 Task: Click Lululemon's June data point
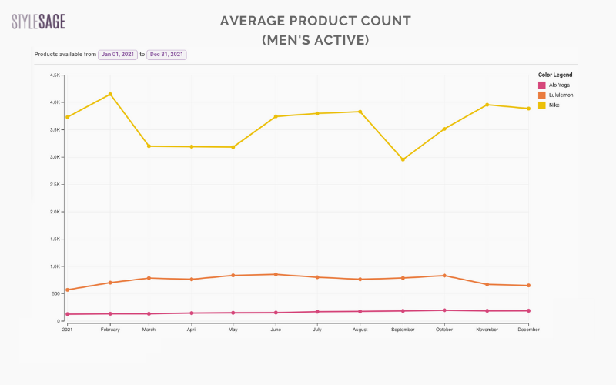pyautogui.click(x=276, y=274)
